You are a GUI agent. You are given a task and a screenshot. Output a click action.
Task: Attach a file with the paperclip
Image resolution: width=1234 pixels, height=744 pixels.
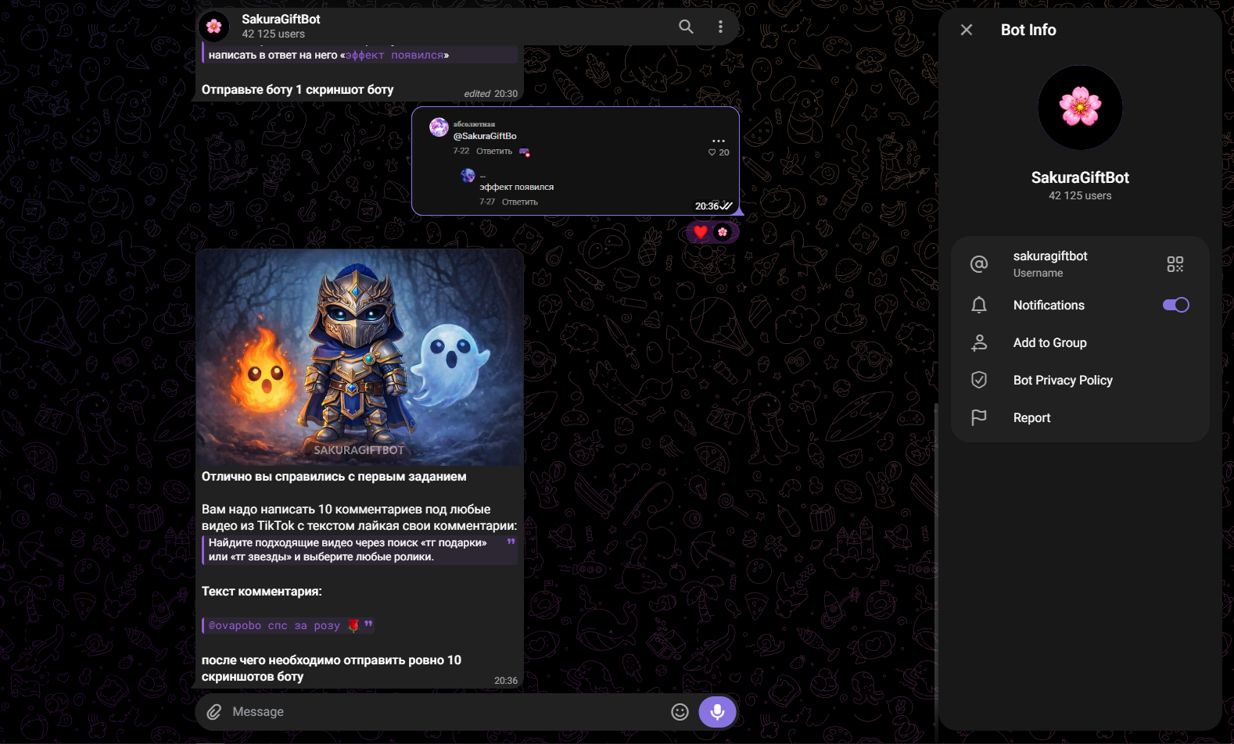[x=214, y=712]
